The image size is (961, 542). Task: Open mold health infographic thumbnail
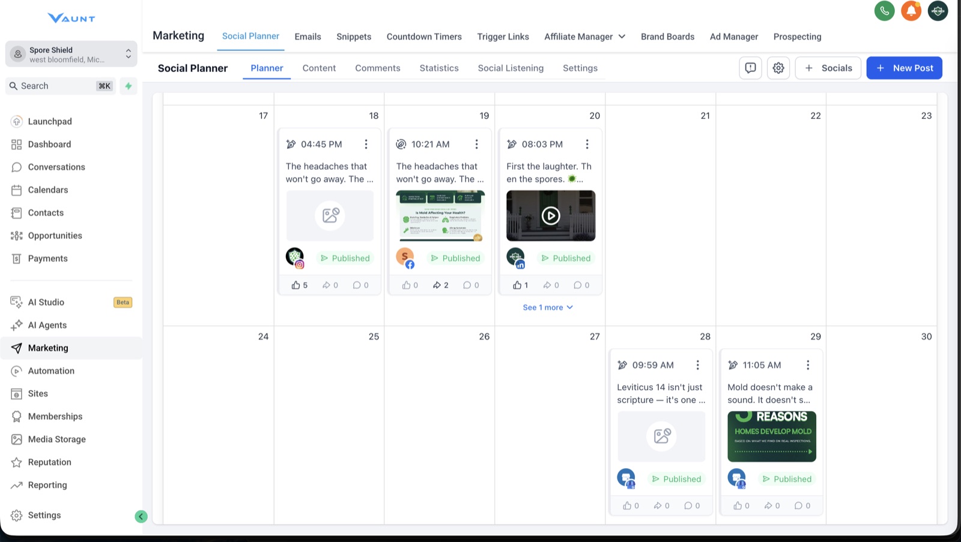tap(440, 215)
